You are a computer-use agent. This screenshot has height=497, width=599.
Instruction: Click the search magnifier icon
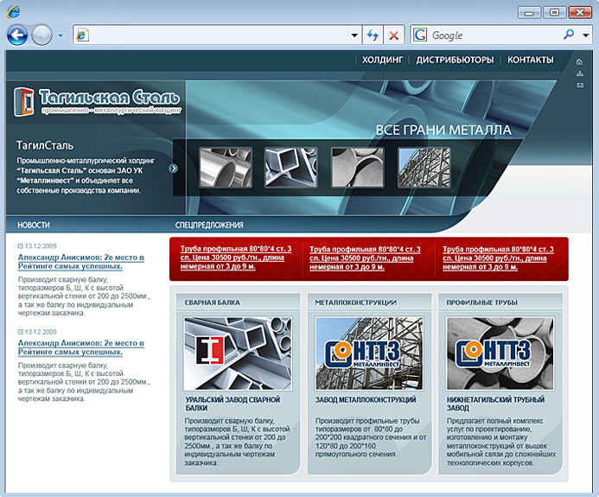point(569,35)
